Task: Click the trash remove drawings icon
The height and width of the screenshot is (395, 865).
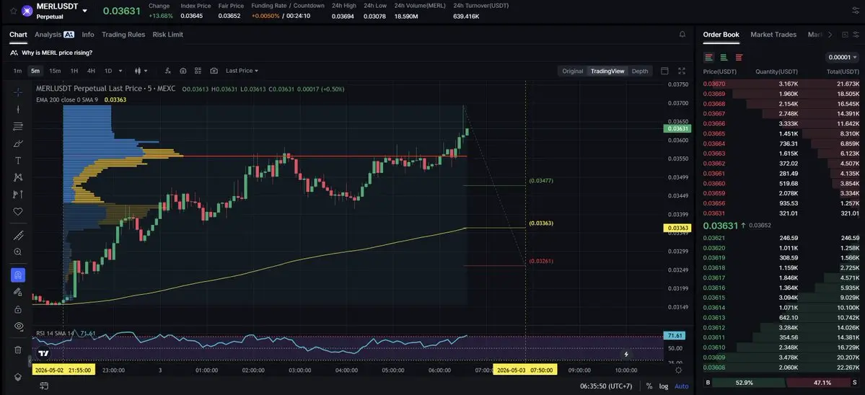Action: [x=17, y=350]
